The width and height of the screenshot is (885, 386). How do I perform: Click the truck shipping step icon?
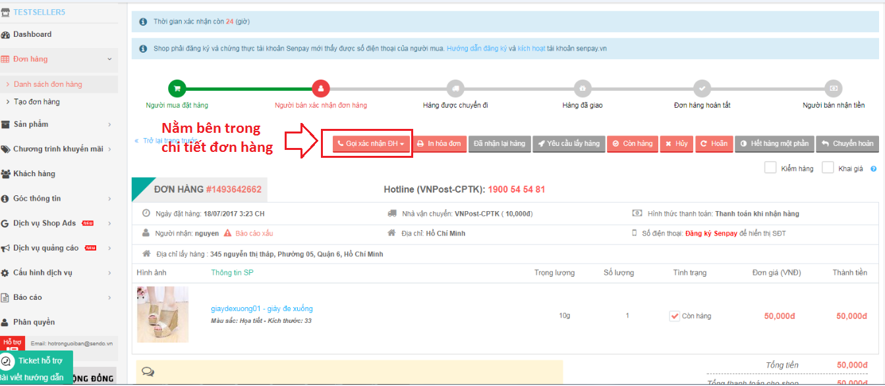(455, 88)
